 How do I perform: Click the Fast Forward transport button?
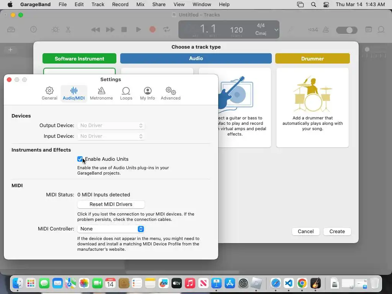110,30
